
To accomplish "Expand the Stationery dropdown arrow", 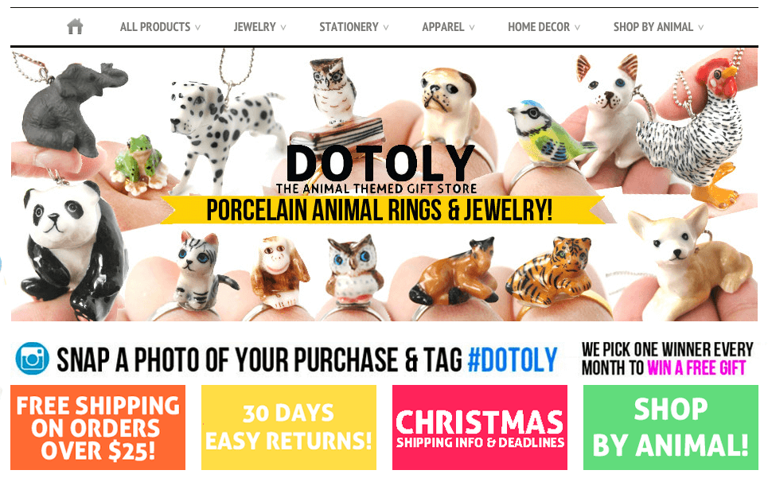I will pos(386,28).
